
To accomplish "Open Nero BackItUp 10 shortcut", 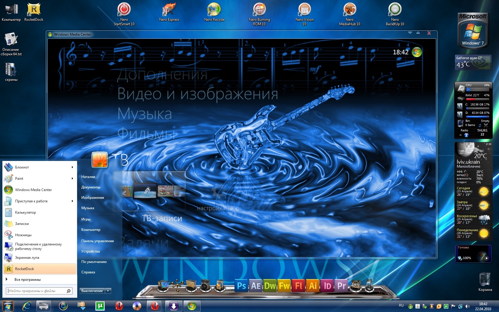I will click(x=395, y=14).
